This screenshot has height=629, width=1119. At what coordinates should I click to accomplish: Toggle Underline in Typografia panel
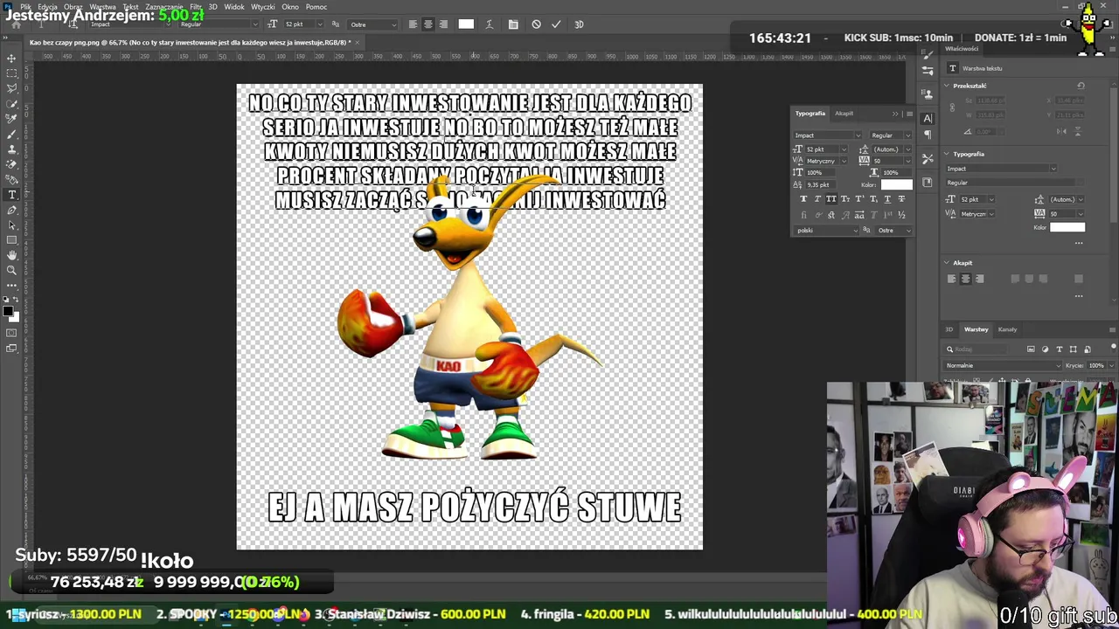[x=887, y=199]
